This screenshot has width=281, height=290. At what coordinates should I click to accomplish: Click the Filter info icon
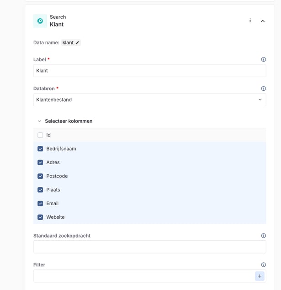pyautogui.click(x=263, y=265)
